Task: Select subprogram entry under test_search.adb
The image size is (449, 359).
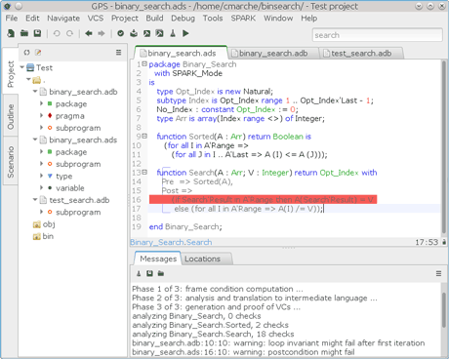Action: tap(78, 212)
